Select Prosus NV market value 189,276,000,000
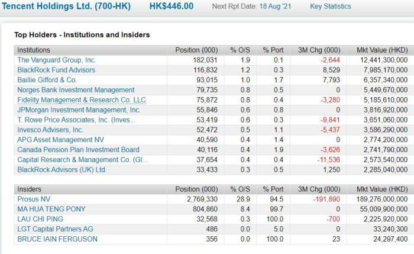414x254 pixels. tap(382, 200)
